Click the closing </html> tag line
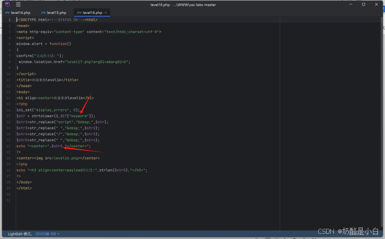The image size is (385, 239). 24,188
